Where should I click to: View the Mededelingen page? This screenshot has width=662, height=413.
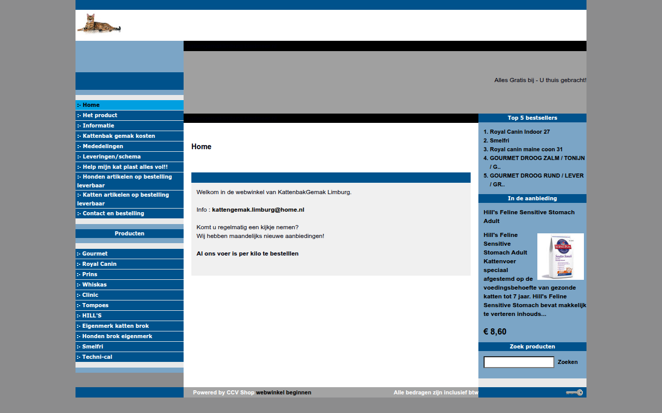point(129,147)
